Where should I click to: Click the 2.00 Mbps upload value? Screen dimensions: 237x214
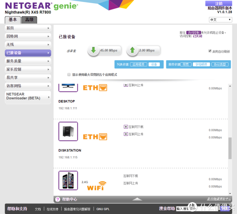(147, 50)
